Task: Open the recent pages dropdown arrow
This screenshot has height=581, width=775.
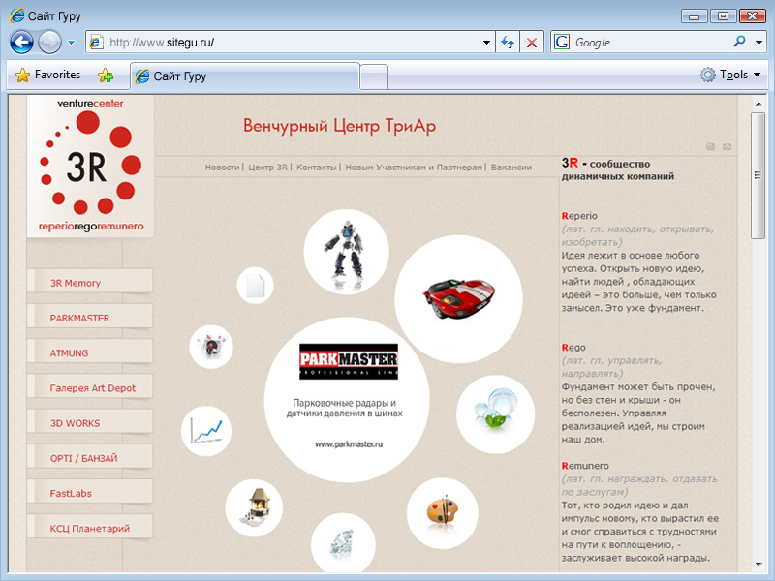Action: coord(71,43)
